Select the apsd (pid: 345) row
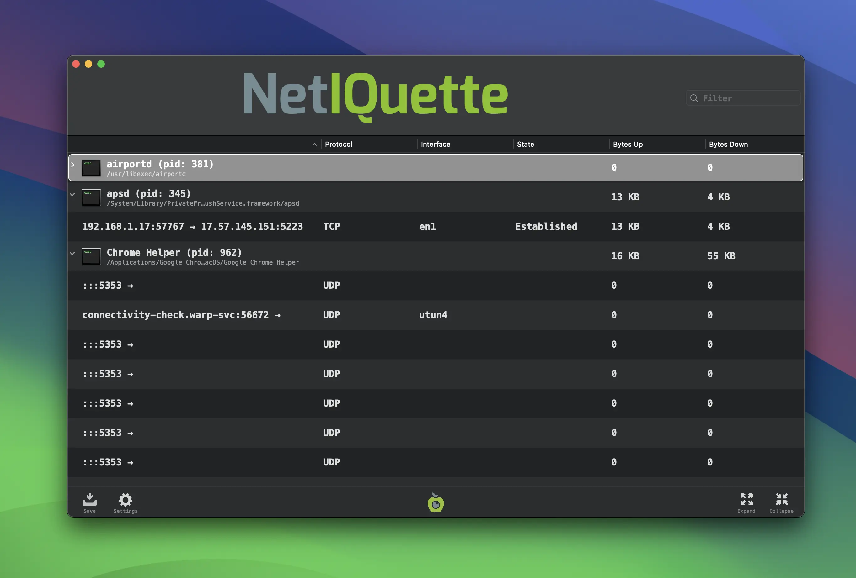This screenshot has width=856, height=578. 435,197
